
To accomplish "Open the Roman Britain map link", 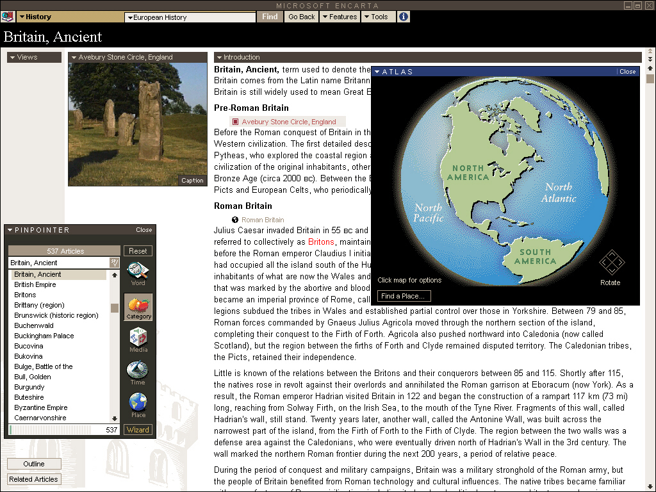I will tap(263, 220).
